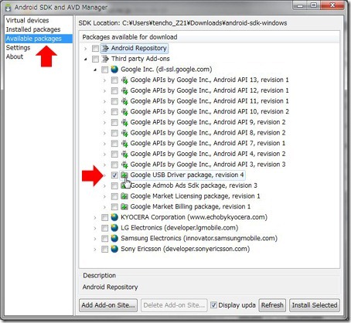Click the Samsung Electronics globe icon
Image resolution: width=351 pixels, height=323 pixels.
pos(114,239)
